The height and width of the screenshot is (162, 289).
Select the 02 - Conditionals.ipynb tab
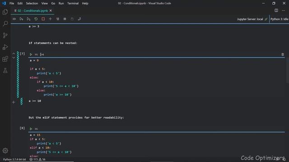coord(33,11)
